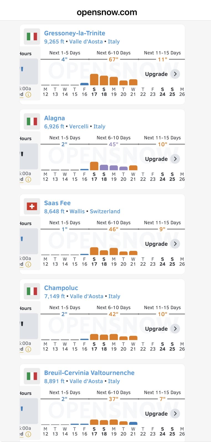Click the Upgrade text in Champoluc card
The image size is (211, 442).
pyautogui.click(x=156, y=329)
